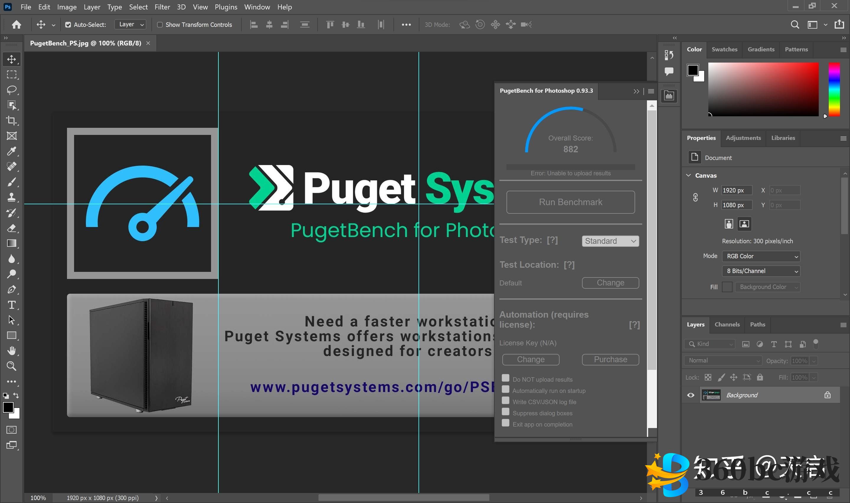Select the Horizontal Type tool
850x503 pixels.
(12, 305)
